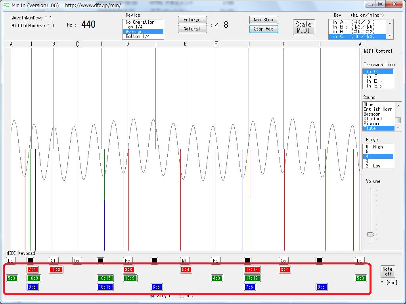Select key in B (#5/#2)
The width and height of the screenshot is (406, 304).
pyautogui.click(x=357, y=32)
